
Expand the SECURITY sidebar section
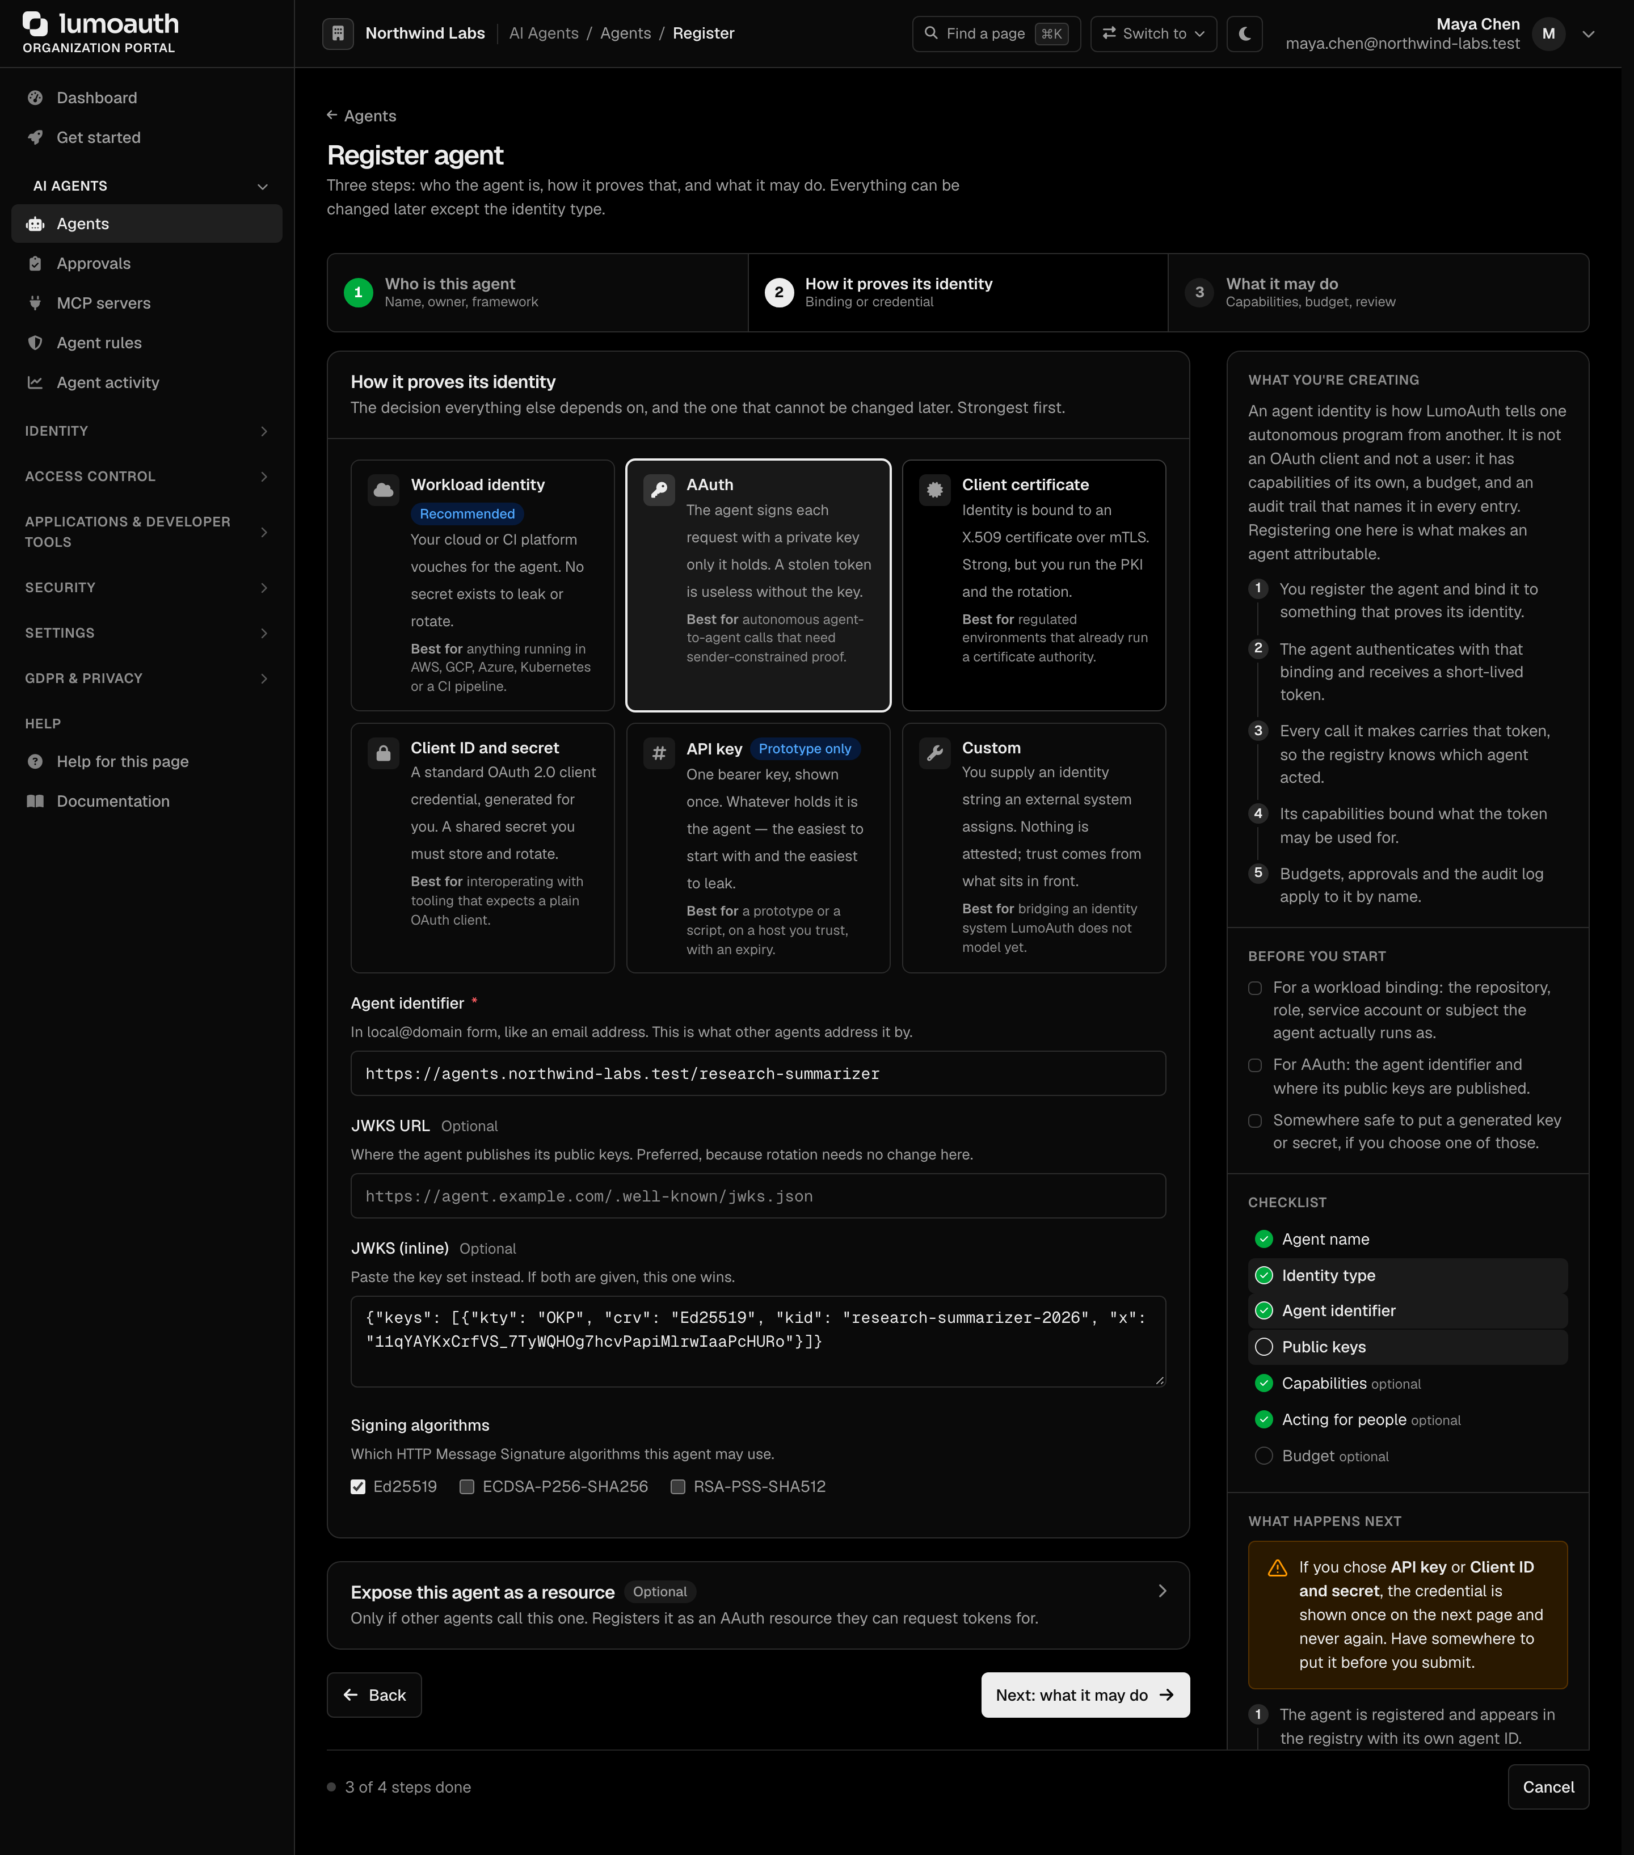[146, 588]
